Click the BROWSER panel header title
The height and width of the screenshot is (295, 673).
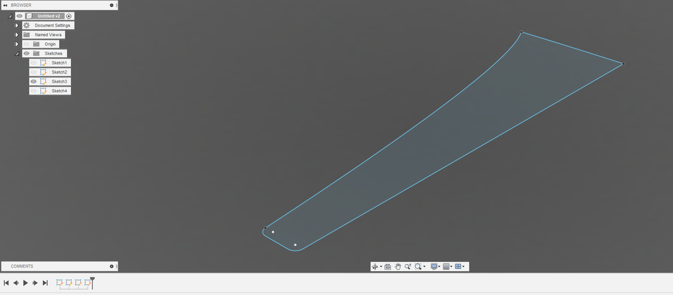pyautogui.click(x=21, y=5)
